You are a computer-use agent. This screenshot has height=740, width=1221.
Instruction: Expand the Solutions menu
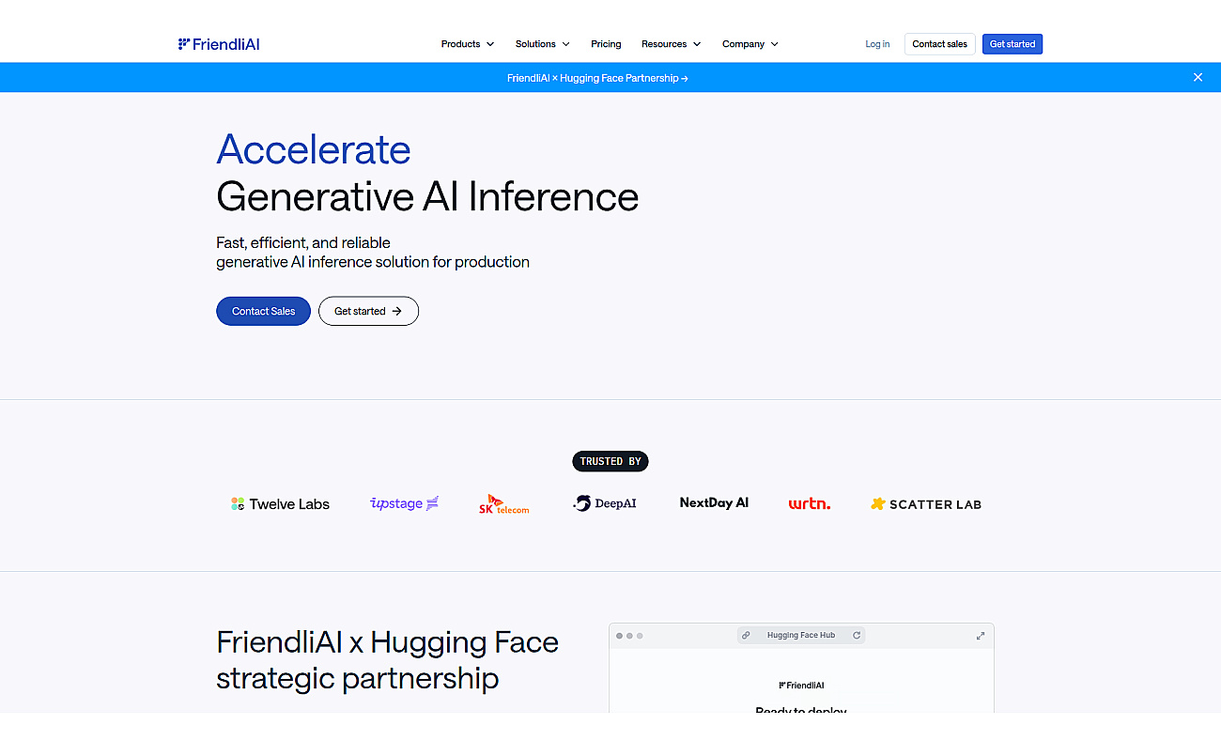(x=542, y=44)
